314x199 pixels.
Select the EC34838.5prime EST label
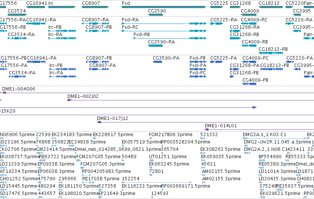pos(87,142)
